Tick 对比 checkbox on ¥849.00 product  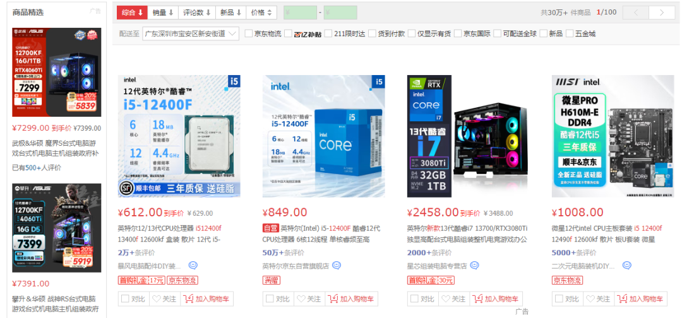pos(270,298)
